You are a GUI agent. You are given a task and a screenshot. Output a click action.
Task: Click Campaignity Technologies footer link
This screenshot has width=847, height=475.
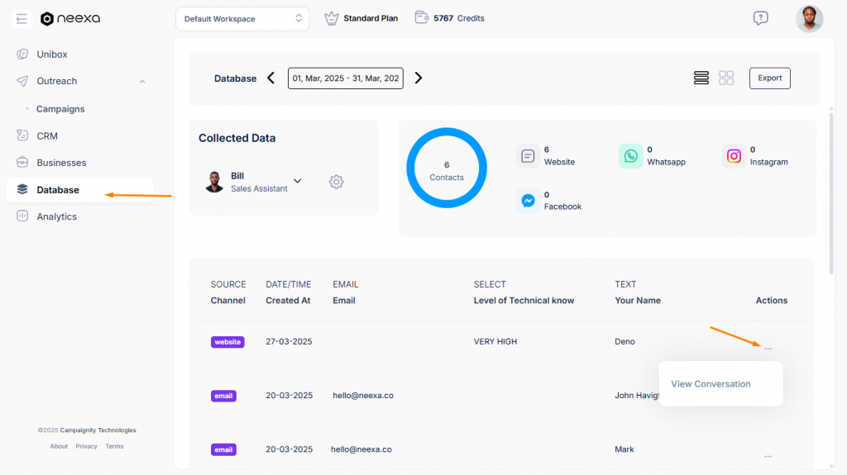coord(98,430)
